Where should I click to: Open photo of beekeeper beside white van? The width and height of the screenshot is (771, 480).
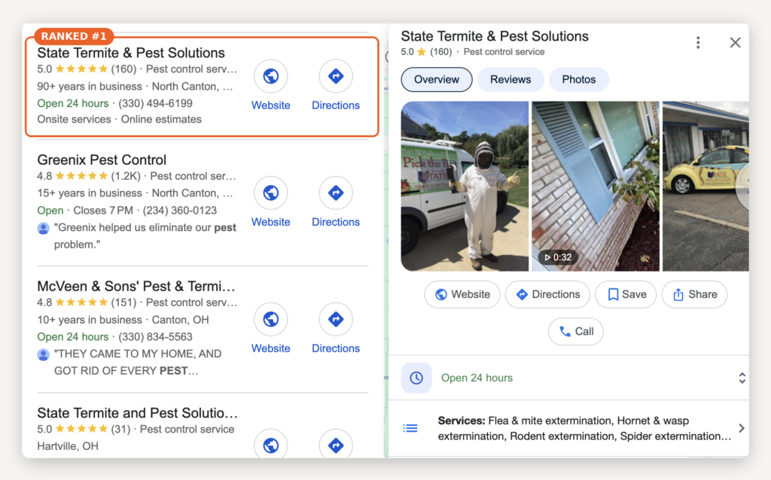465,186
